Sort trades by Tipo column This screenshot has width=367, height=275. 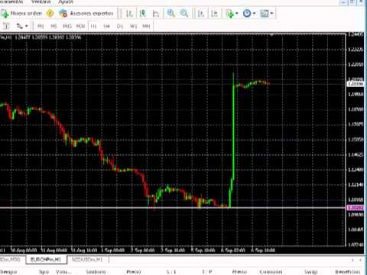44,272
